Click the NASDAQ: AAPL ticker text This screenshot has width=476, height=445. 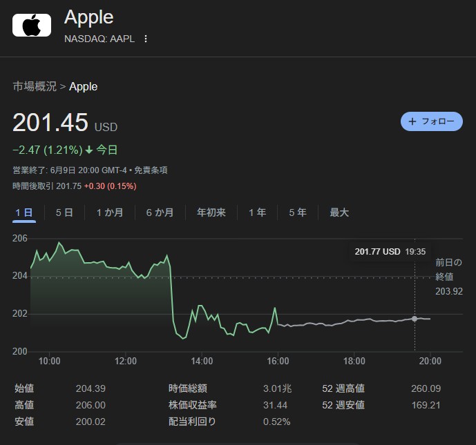[99, 39]
